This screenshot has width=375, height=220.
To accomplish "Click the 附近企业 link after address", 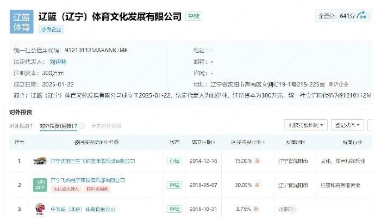I will 339,84.
